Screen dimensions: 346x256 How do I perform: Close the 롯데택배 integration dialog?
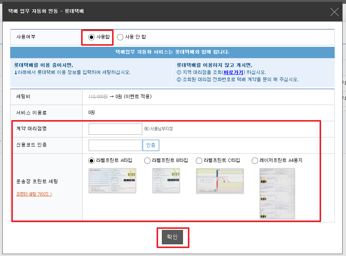(x=334, y=12)
